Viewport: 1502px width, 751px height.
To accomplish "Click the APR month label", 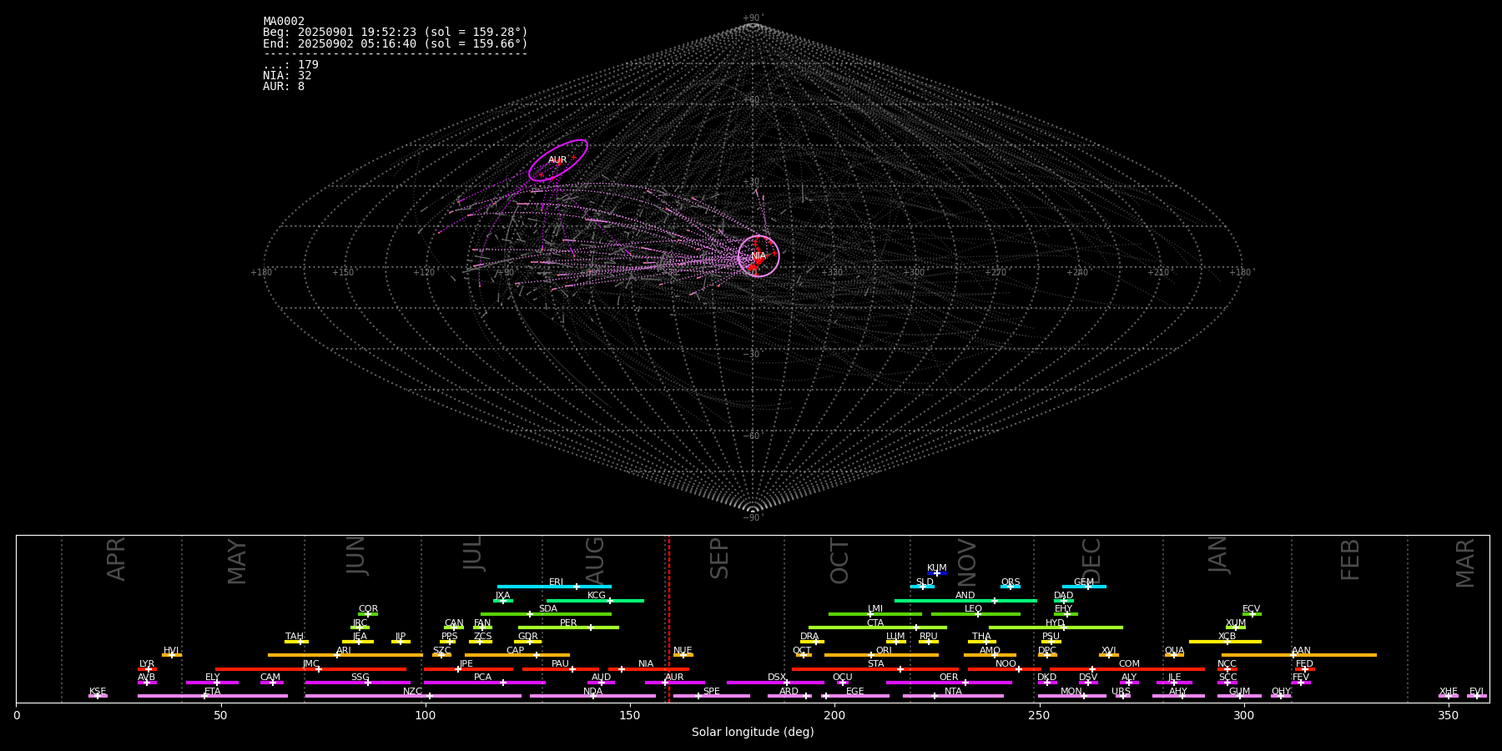I will coord(116,558).
